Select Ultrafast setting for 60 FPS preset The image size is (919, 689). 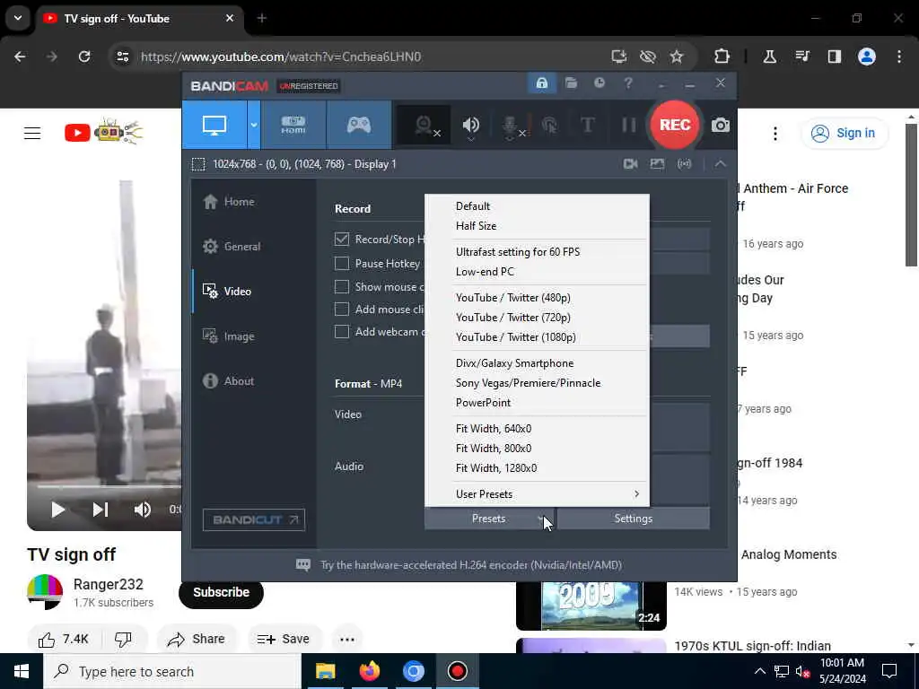[538, 252]
